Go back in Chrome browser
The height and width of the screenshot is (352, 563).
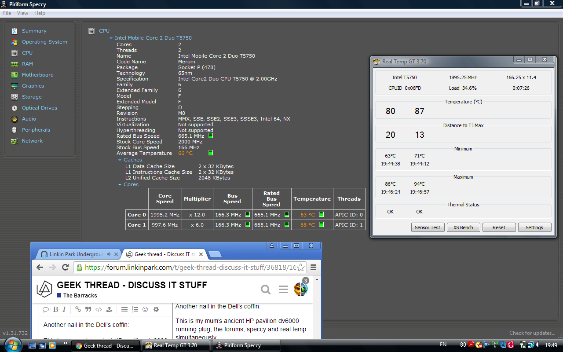click(40, 267)
